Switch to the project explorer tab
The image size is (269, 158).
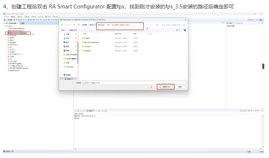pyautogui.click(x=11, y=23)
